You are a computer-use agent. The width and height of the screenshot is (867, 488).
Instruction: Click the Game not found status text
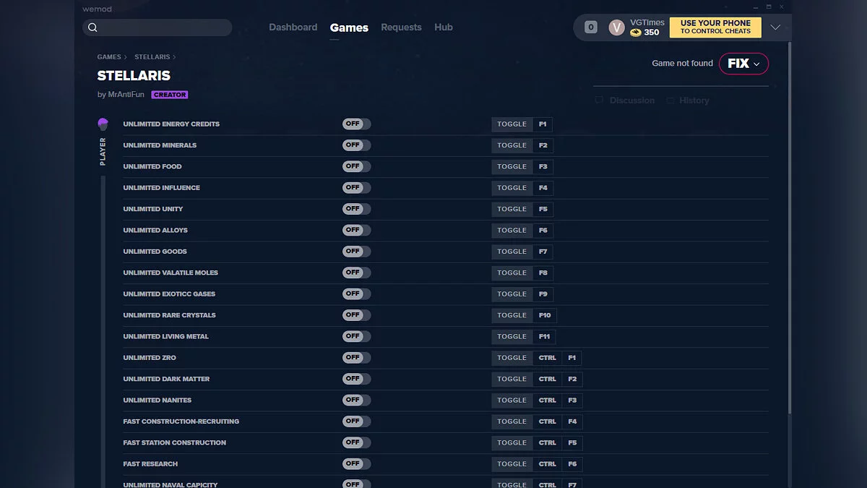(x=682, y=64)
